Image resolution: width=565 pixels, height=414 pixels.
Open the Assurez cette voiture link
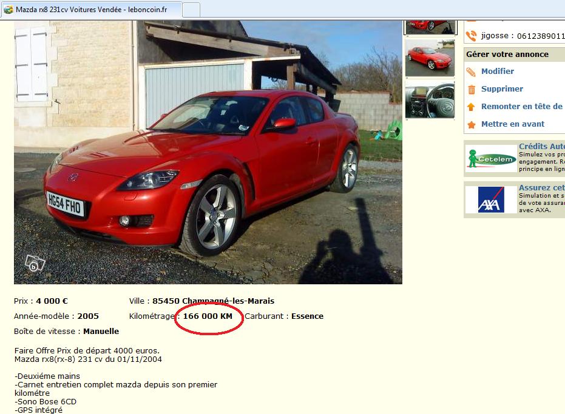[x=541, y=188]
